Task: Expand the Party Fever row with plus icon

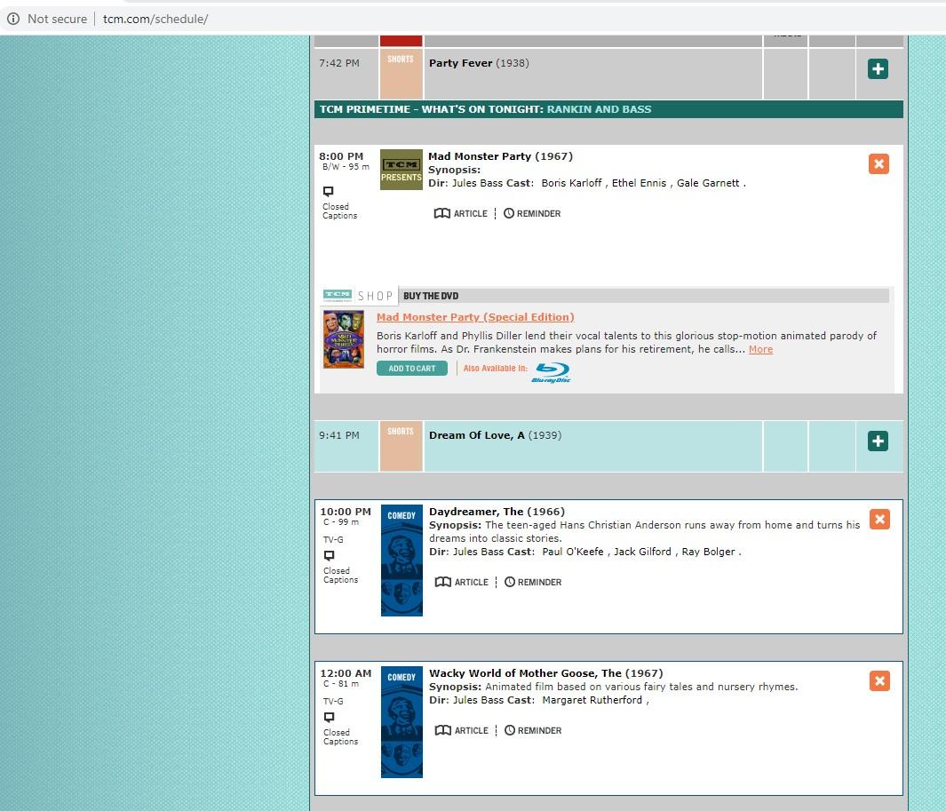Action: (878, 68)
